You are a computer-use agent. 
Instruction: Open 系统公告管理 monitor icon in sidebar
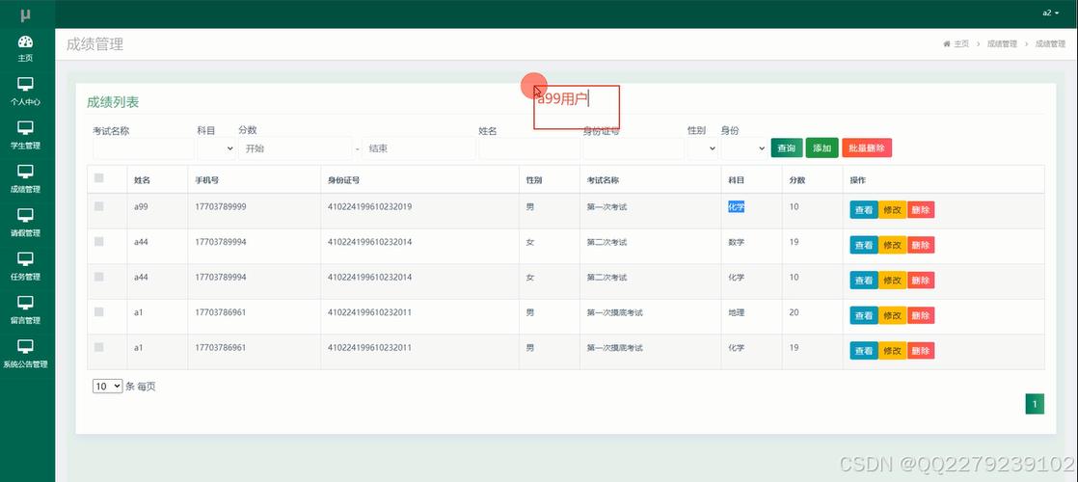coord(25,346)
